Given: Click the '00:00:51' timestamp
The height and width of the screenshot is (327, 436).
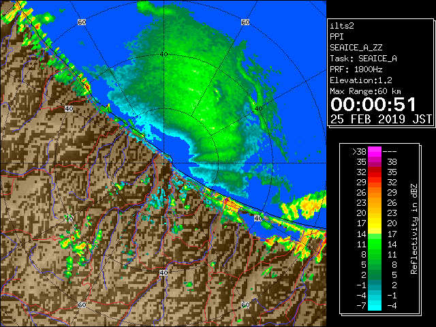Looking at the screenshot, I should pos(373,104).
